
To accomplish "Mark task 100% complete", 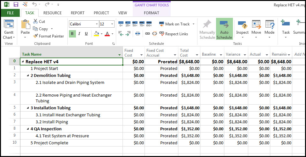I will tap(149, 24).
